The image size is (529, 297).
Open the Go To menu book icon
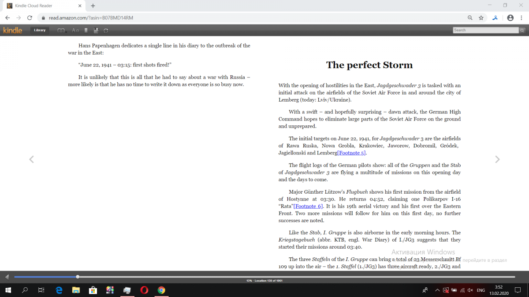point(61,30)
